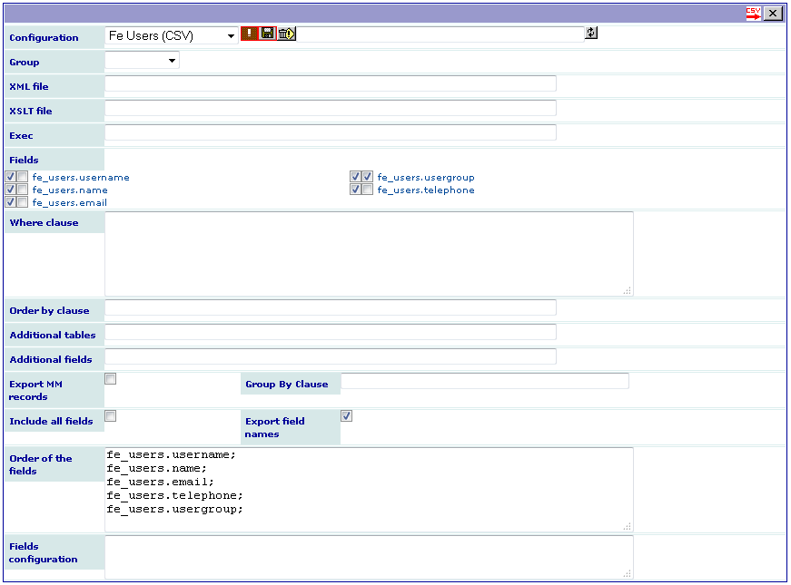
Task: Click the 'Fields configuration' label
Action: pyautogui.click(x=43, y=552)
